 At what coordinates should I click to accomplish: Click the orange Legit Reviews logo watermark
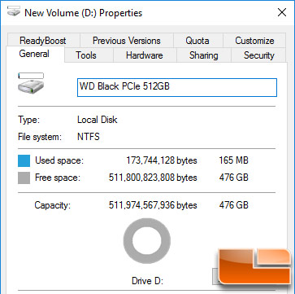255,266
